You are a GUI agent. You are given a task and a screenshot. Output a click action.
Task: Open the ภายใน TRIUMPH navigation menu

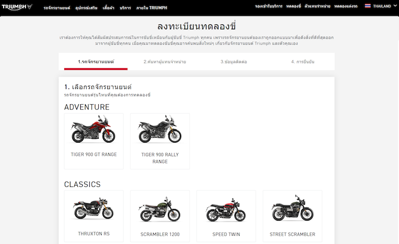point(152,8)
